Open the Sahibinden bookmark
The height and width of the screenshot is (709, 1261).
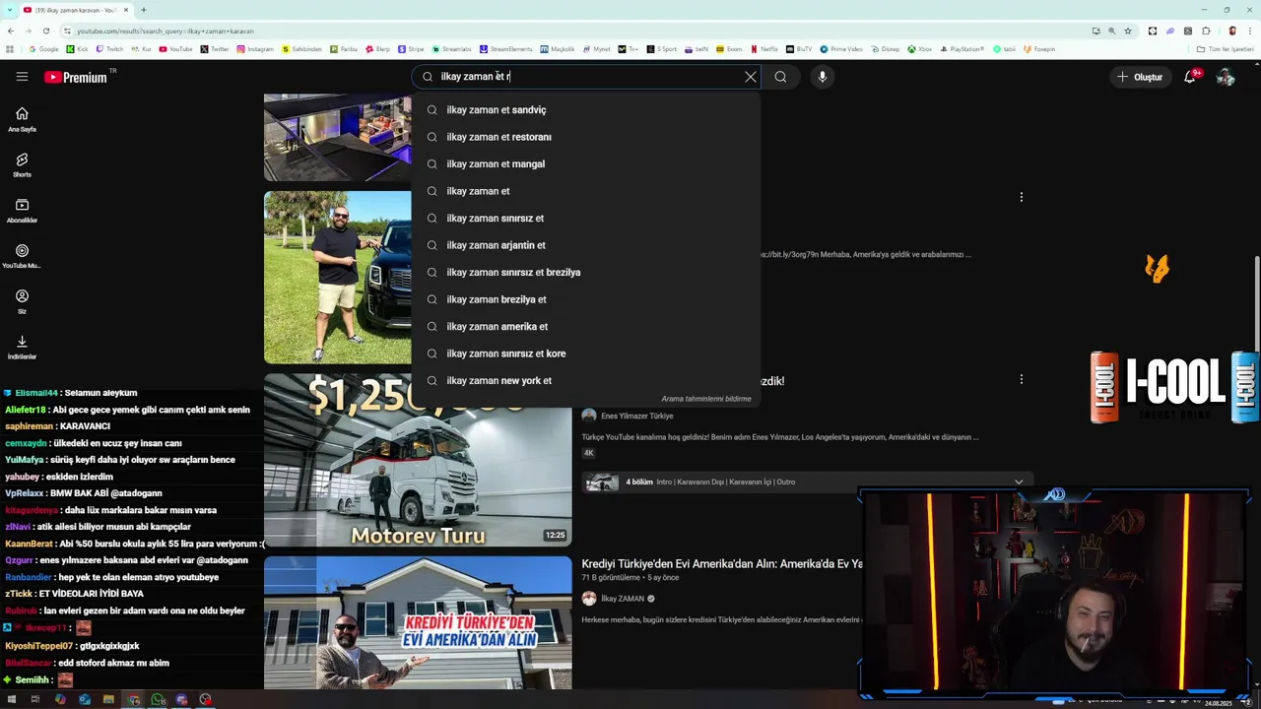pyautogui.click(x=301, y=49)
